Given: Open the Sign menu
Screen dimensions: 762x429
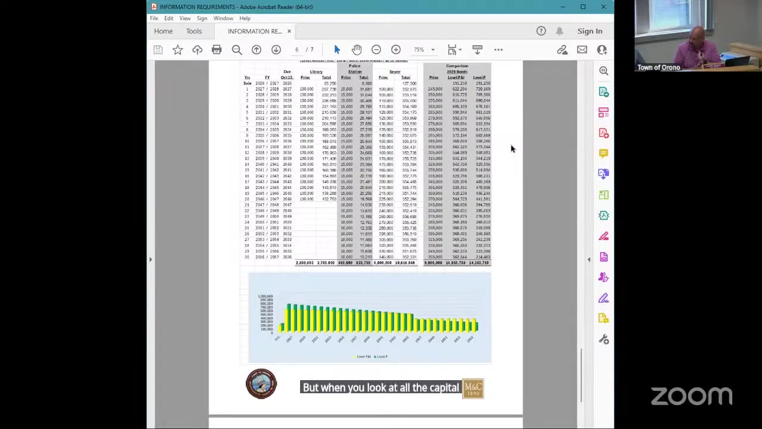Looking at the screenshot, I should [202, 18].
